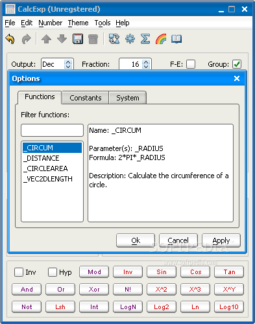
Task: Click the up arrow toolbar icon
Action: click(x=46, y=39)
